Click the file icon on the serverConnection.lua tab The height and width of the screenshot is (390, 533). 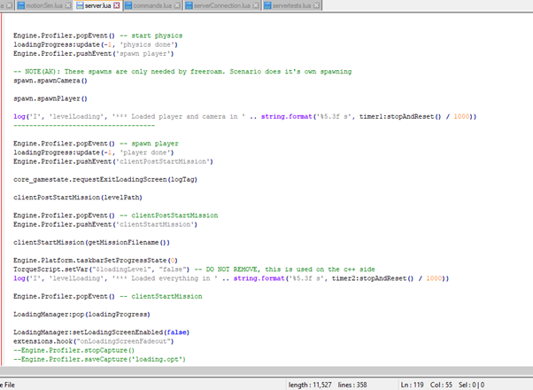point(189,5)
